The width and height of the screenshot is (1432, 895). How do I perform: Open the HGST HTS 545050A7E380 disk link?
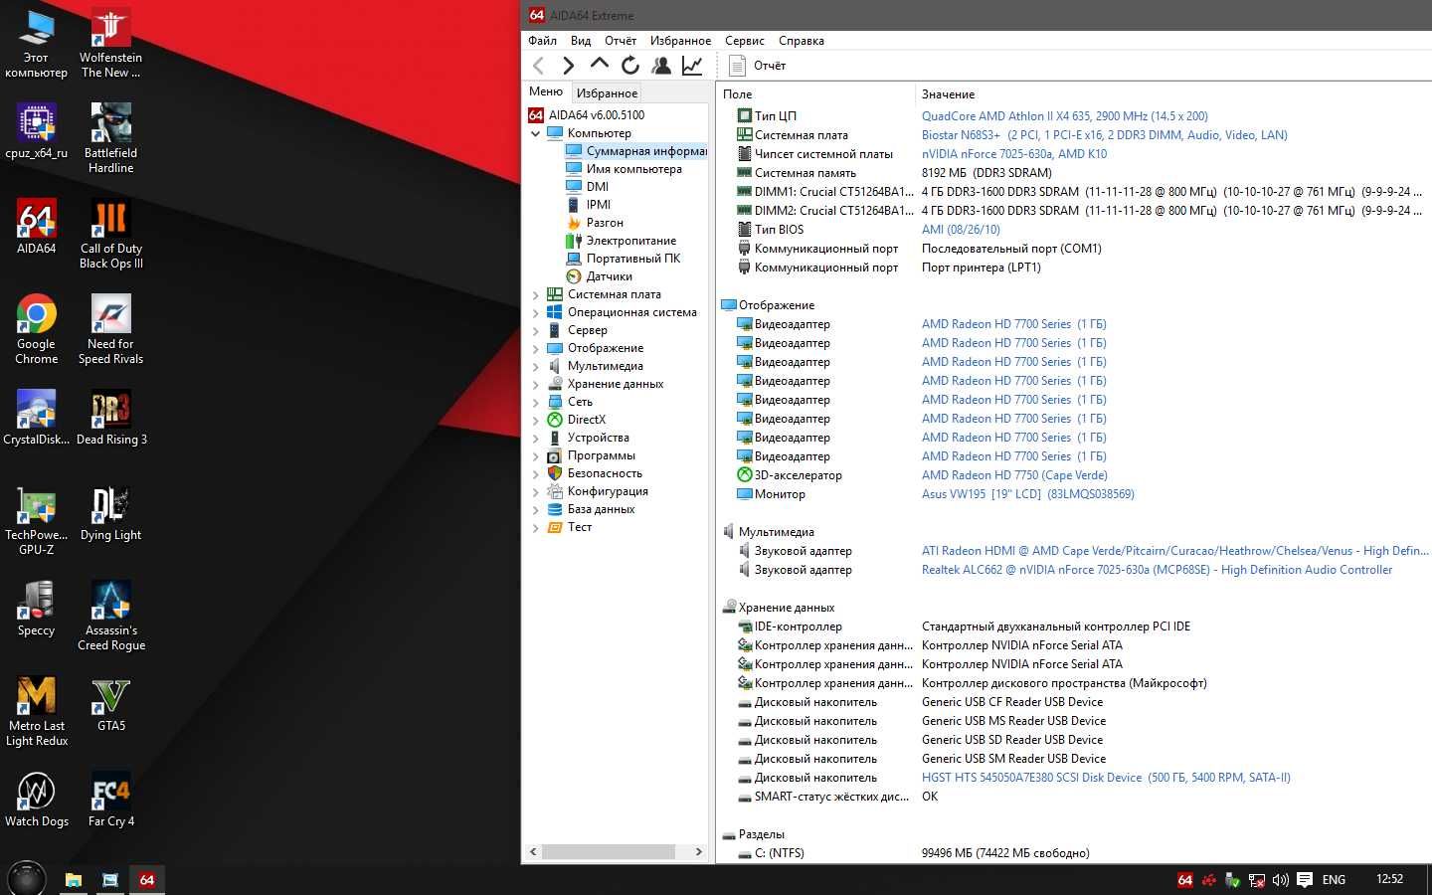click(x=1106, y=778)
